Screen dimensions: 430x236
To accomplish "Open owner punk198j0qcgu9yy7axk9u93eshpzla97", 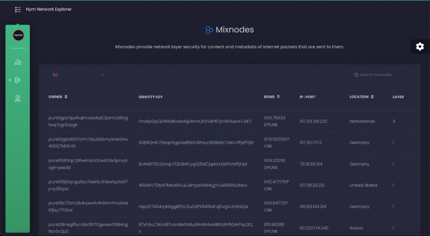I will click(x=88, y=186).
